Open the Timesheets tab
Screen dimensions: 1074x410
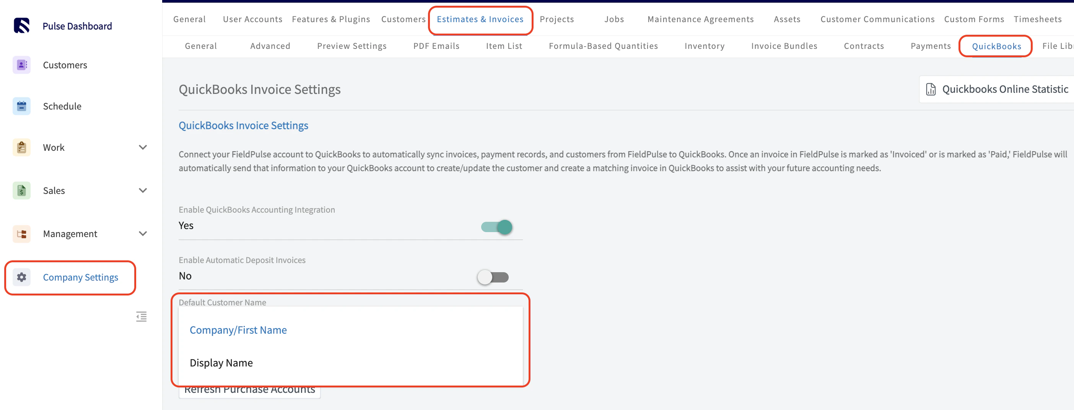(1038, 19)
